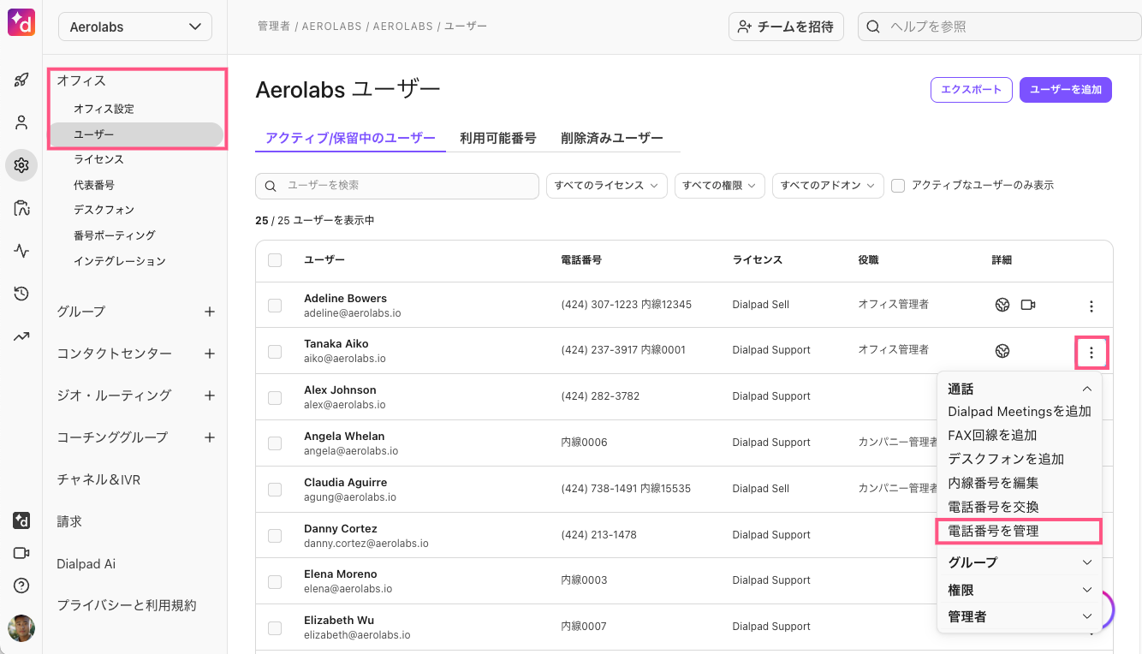The width and height of the screenshot is (1142, 654).
Task: Check the Elena Moreno row checkbox
Action: [275, 582]
